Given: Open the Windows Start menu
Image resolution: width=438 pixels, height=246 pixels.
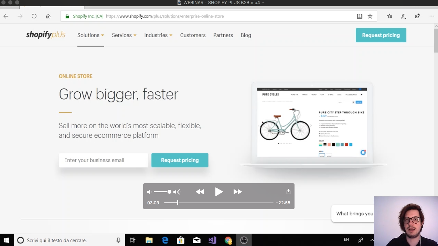Looking at the screenshot, I should 7,240.
